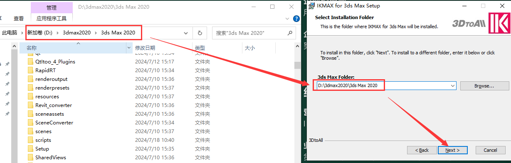The width and height of the screenshot is (511, 163).
Task: Open the 查看 ribbon tab
Action: coord(19,18)
